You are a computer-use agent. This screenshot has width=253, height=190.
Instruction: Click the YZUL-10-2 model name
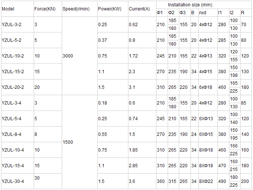point(13,56)
